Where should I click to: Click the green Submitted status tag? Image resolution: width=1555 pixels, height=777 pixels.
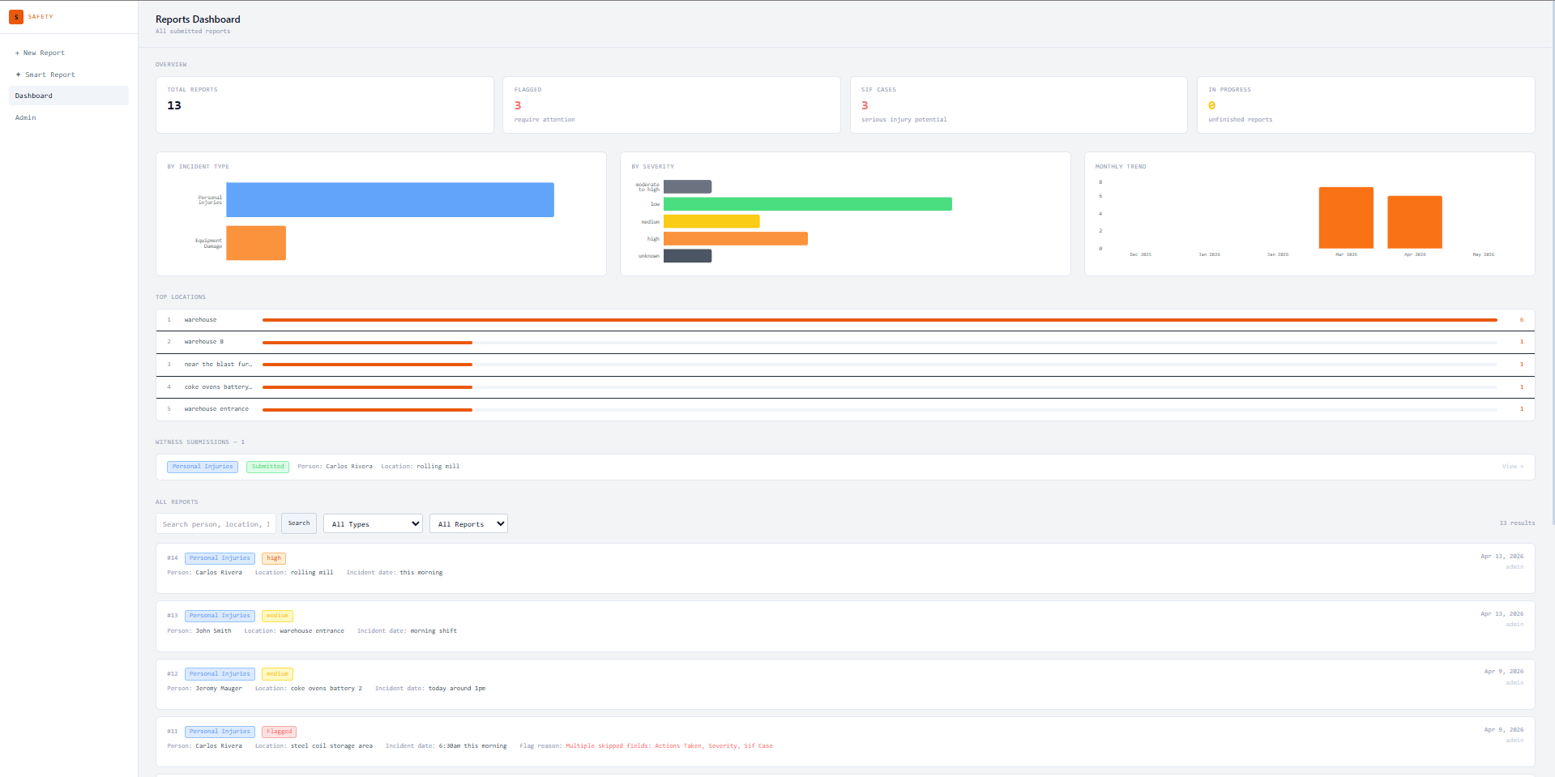pyautogui.click(x=268, y=467)
